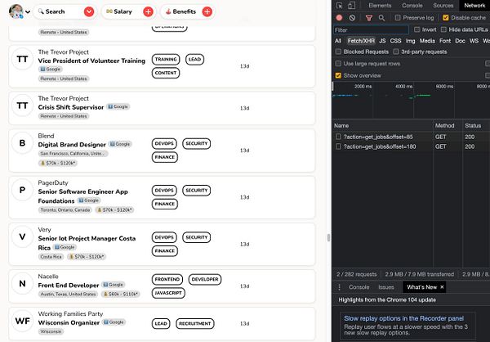Filter requests by WS type
This screenshot has height=342, width=490.
(x=474, y=41)
